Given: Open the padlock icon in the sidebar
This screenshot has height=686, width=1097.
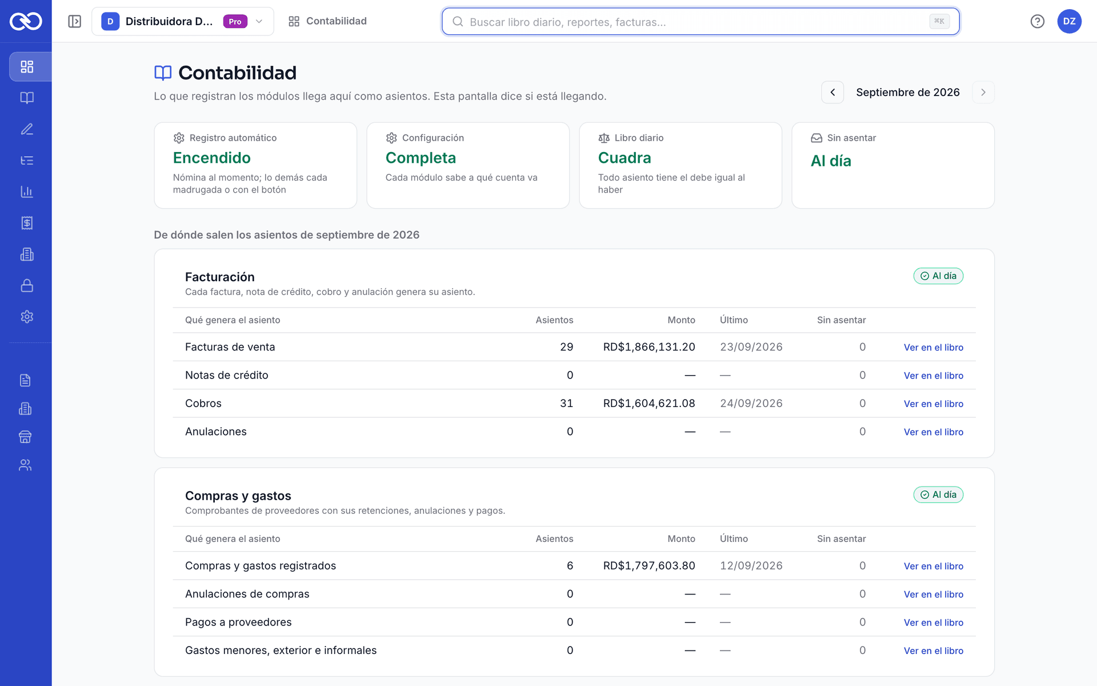Looking at the screenshot, I should (x=27, y=285).
